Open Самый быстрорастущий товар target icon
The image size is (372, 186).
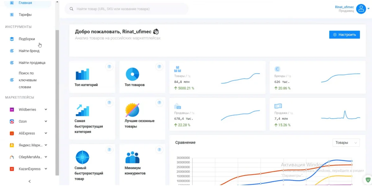pyautogui.click(x=82, y=157)
